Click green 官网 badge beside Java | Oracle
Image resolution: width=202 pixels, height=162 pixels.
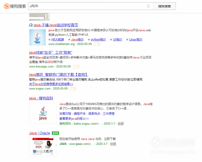click(x=55, y=133)
